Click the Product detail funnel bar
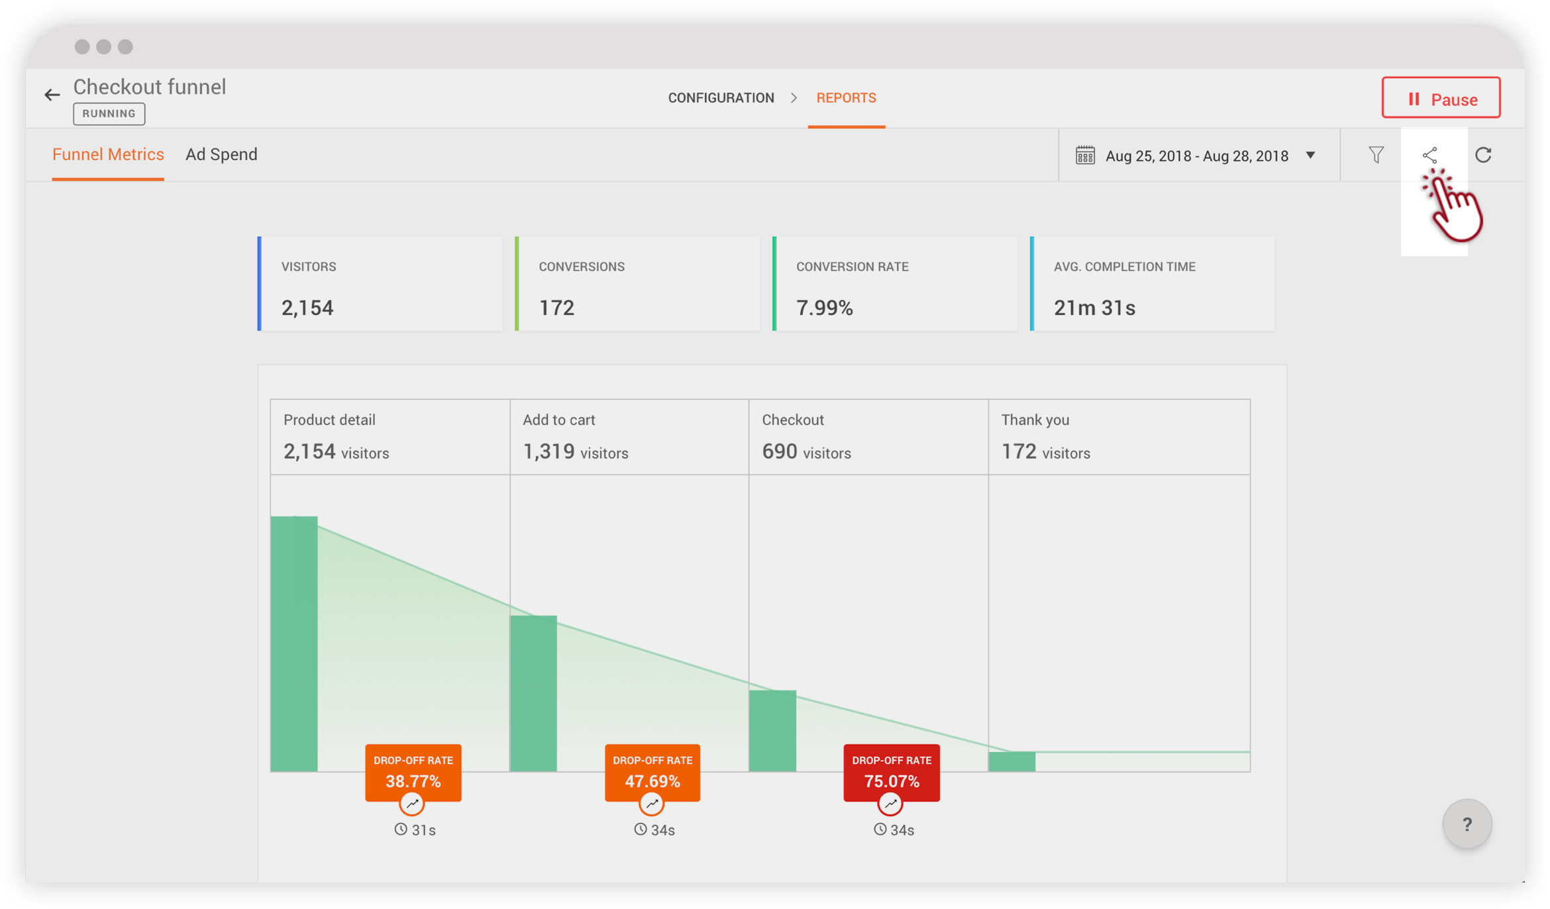The height and width of the screenshot is (909, 1550). point(294,642)
